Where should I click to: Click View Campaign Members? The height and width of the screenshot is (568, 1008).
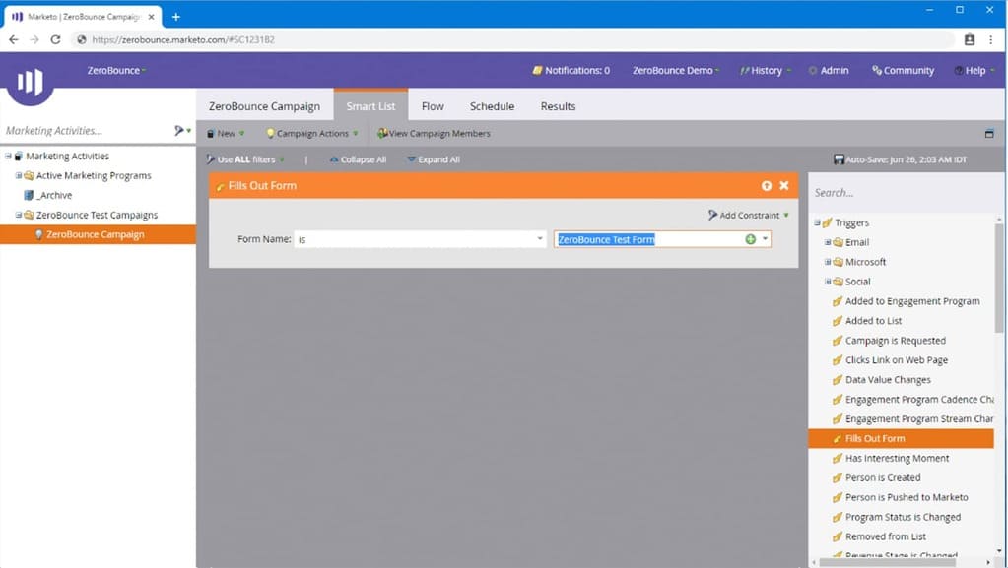click(x=434, y=134)
